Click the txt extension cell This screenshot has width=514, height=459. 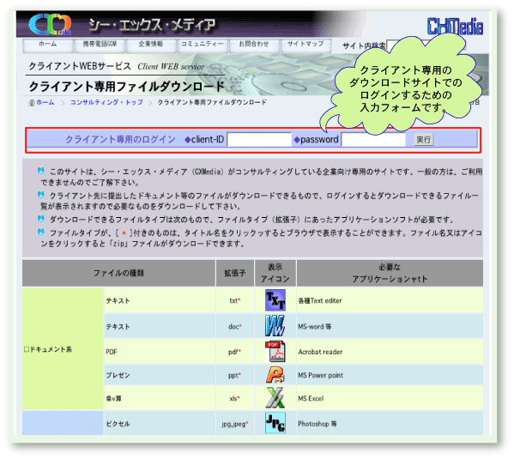(235, 300)
